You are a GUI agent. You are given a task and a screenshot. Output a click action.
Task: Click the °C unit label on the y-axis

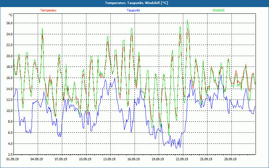[11, 15]
